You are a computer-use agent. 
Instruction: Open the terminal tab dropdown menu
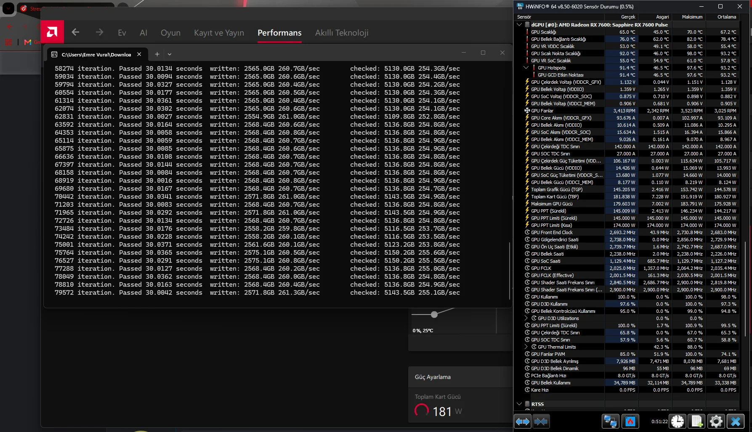[170, 54]
